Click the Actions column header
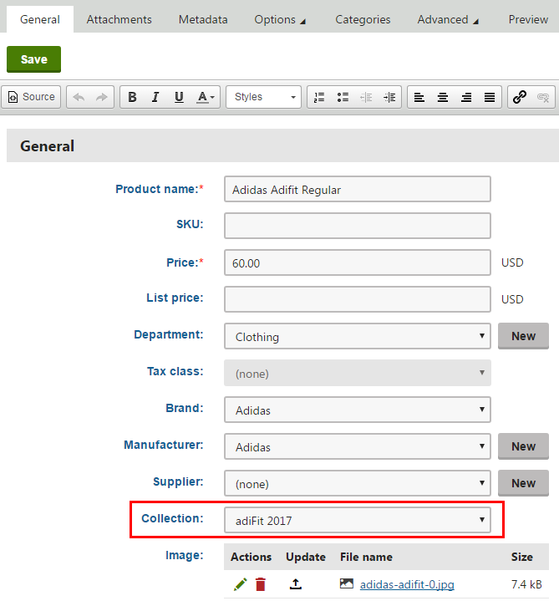Screen dimensions: 559x601 251,557
